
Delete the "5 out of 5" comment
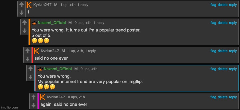tap(223, 23)
